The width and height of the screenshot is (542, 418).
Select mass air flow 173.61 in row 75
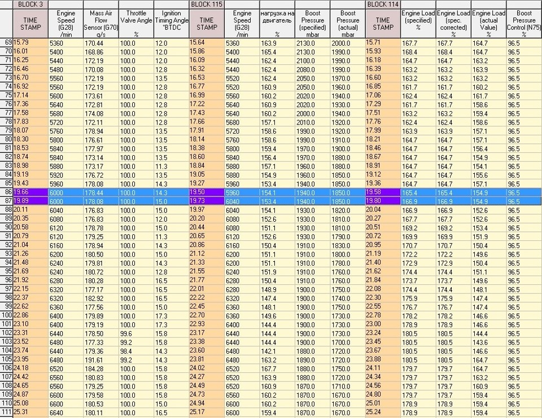tap(101, 96)
